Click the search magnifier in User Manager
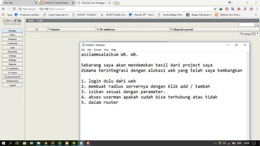The image size is (260, 146). coord(257,25)
